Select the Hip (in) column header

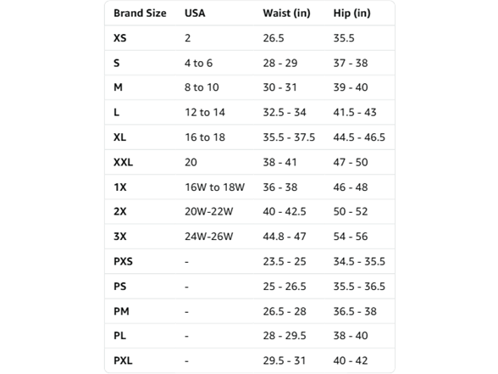351,13
